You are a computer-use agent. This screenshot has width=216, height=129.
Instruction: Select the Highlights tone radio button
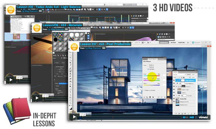(148, 69)
